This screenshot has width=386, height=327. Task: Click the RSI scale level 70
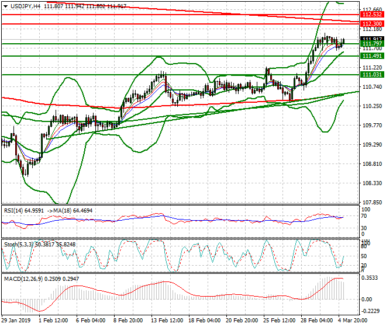coord(364,216)
